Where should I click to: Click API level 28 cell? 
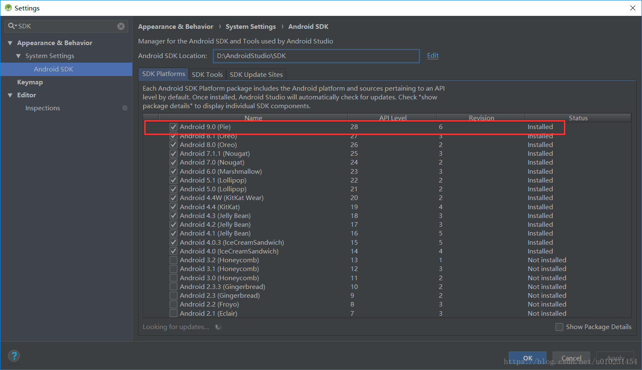[x=354, y=127]
